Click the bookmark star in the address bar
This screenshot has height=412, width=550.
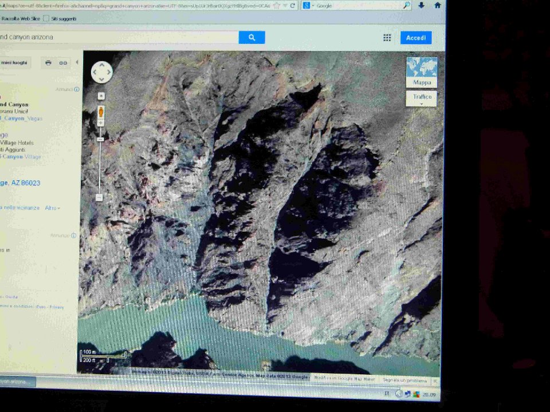277,6
